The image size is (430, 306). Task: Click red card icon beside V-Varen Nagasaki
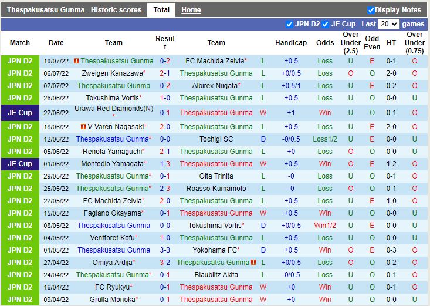(83, 126)
